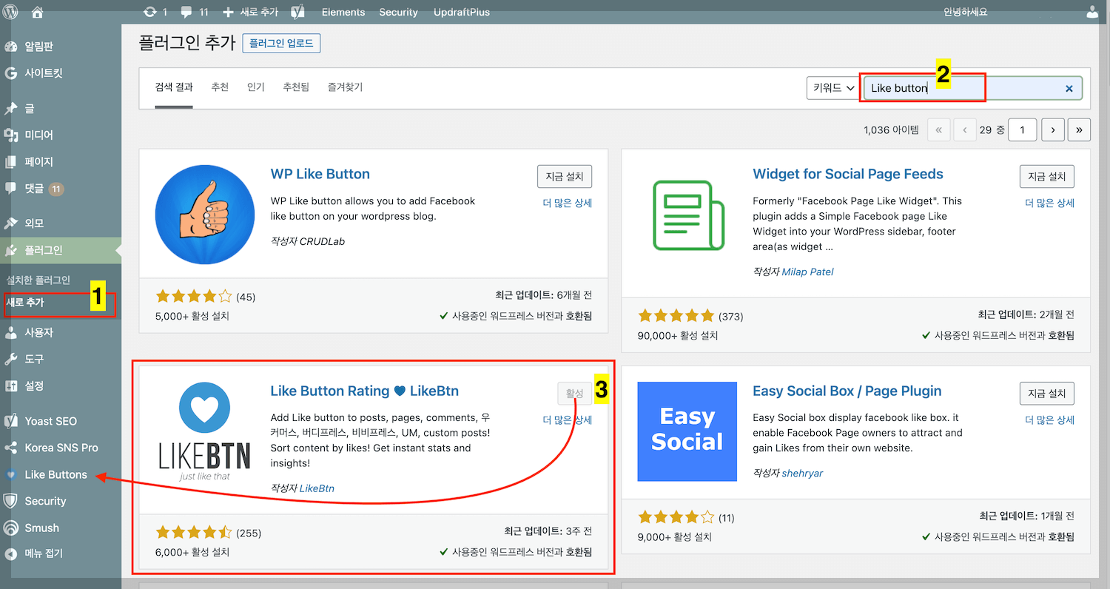The width and height of the screenshot is (1110, 589).
Task: Go to the next results page
Action: tap(1053, 130)
